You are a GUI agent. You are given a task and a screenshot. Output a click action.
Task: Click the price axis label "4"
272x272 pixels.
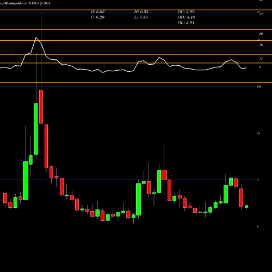258,226
